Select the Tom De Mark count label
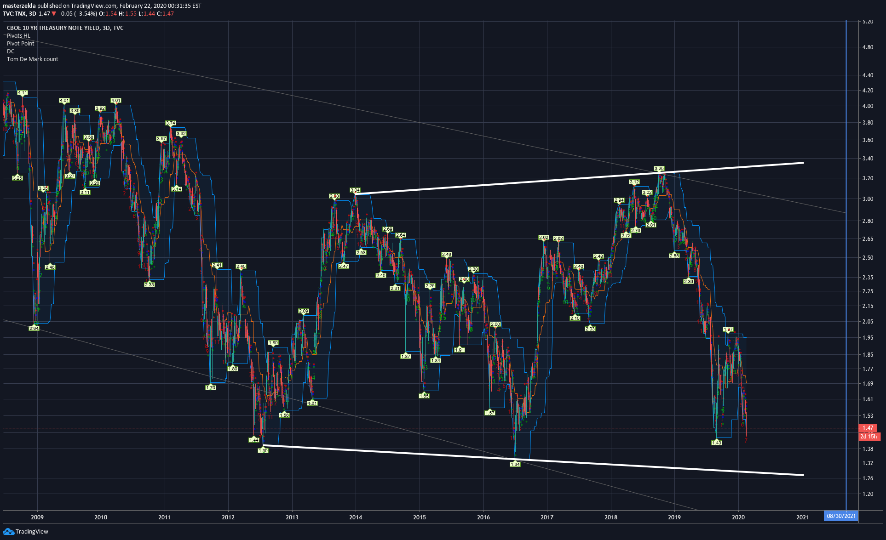886x540 pixels. (33, 59)
